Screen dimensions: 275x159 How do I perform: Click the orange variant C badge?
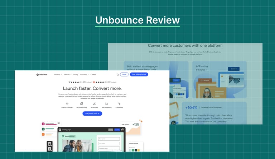43,134
